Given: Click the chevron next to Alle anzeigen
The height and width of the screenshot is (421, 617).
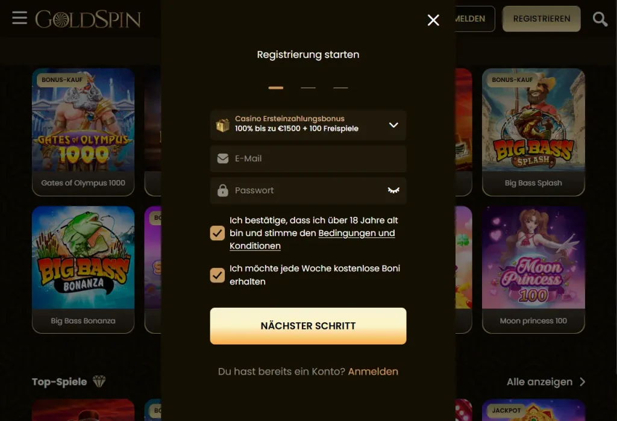Looking at the screenshot, I should click(x=583, y=382).
